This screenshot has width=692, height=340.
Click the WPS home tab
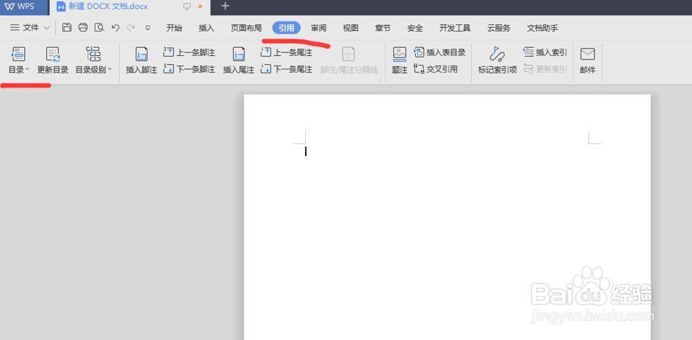[23, 7]
